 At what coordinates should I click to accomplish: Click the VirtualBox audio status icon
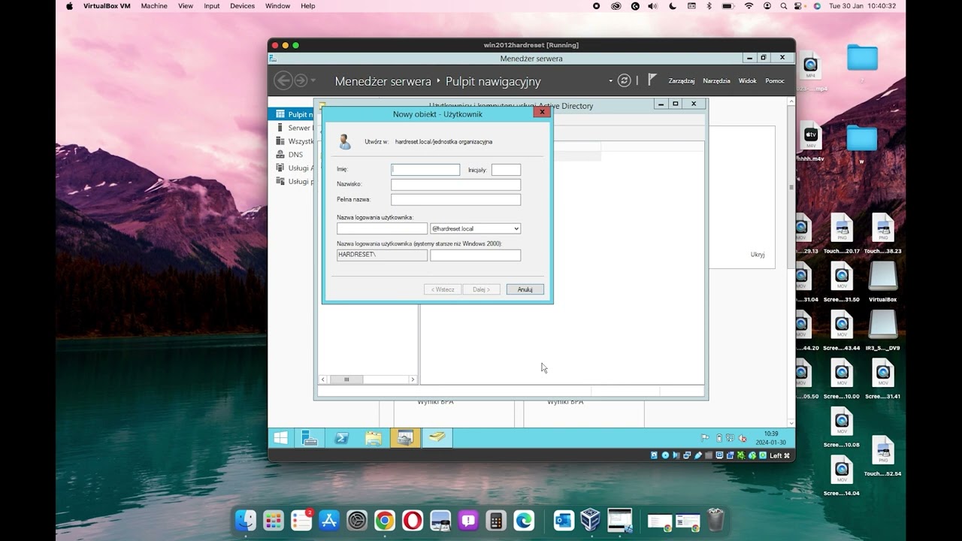[676, 455]
